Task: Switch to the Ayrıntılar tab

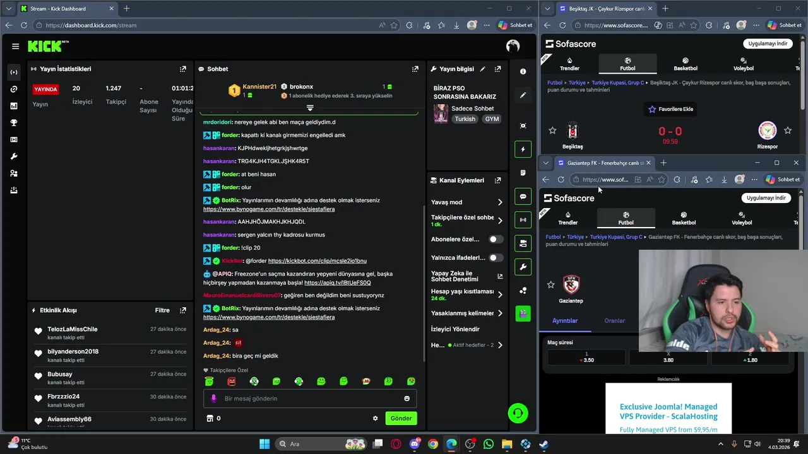Action: tap(565, 321)
